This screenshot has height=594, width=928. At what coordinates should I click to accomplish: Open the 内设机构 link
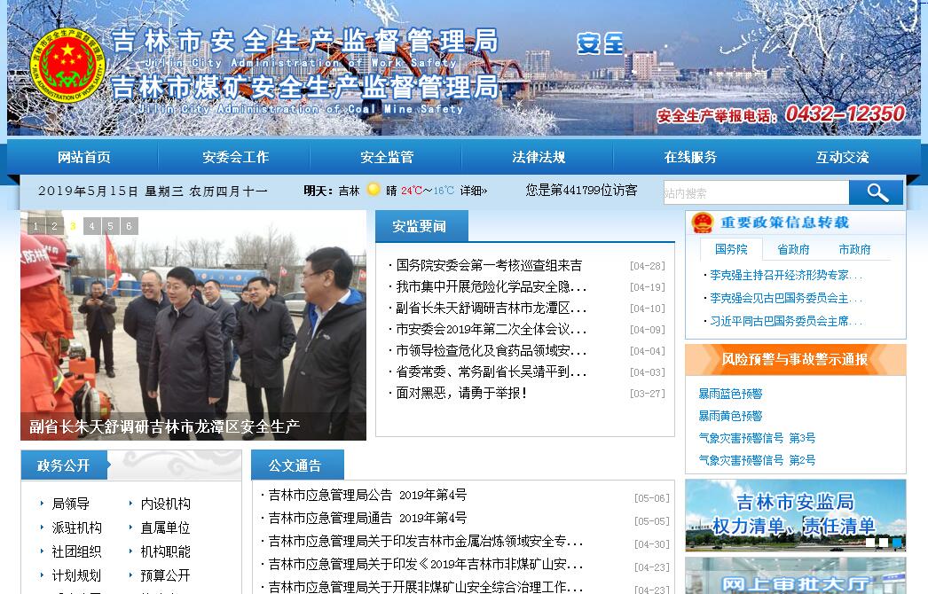point(166,504)
